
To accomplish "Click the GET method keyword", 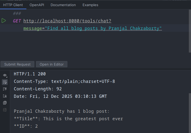I will [x=17, y=21].
